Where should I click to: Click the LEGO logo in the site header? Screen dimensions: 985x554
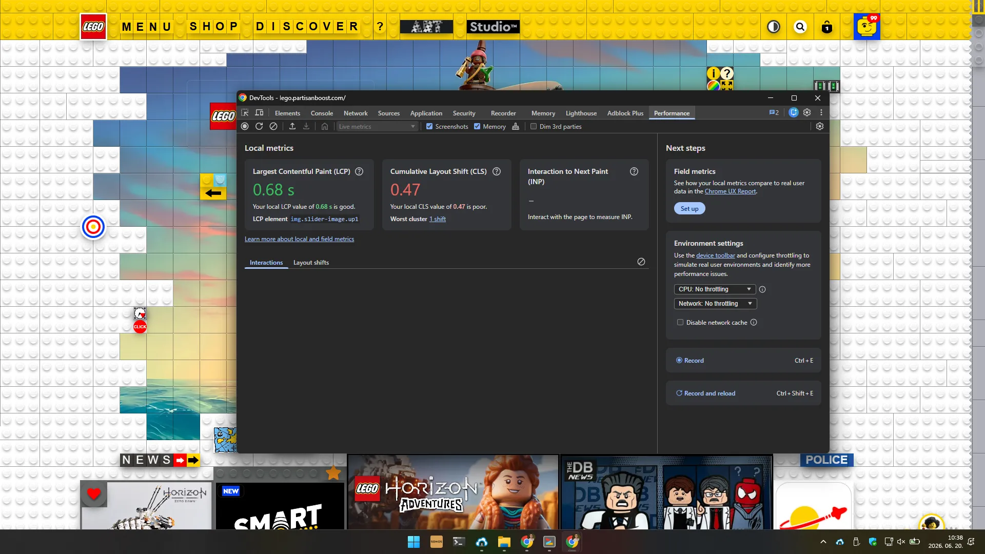pyautogui.click(x=93, y=27)
